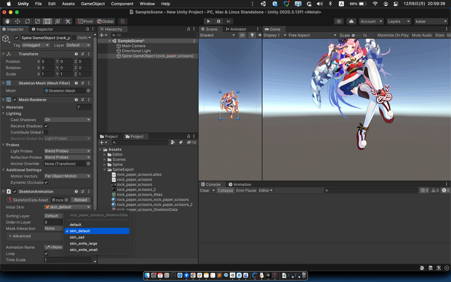Disable Receive Shadows checkbox

[46, 126]
